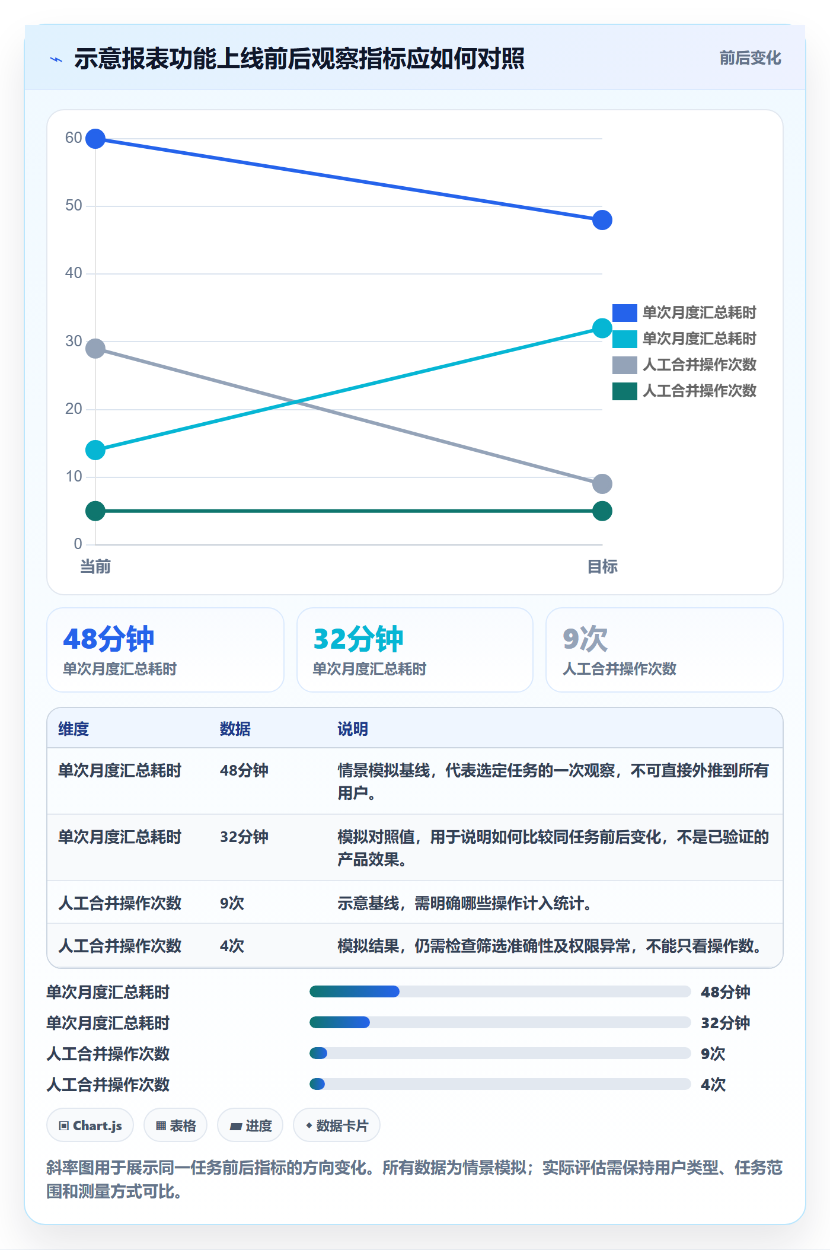Select the 前后变化 label in the header
The height and width of the screenshot is (1250, 830).
[750, 58]
